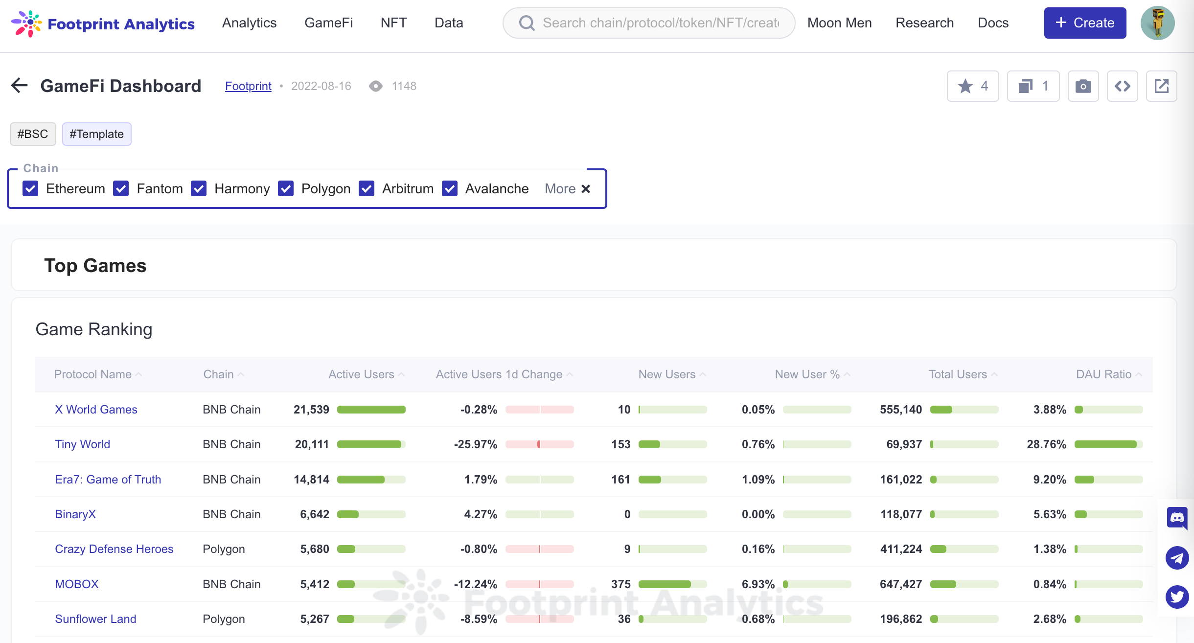Sort by DAU Ratio column

1109,374
